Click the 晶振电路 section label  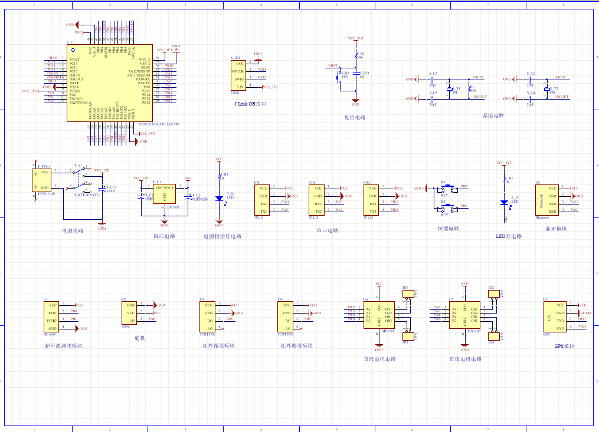[493, 116]
